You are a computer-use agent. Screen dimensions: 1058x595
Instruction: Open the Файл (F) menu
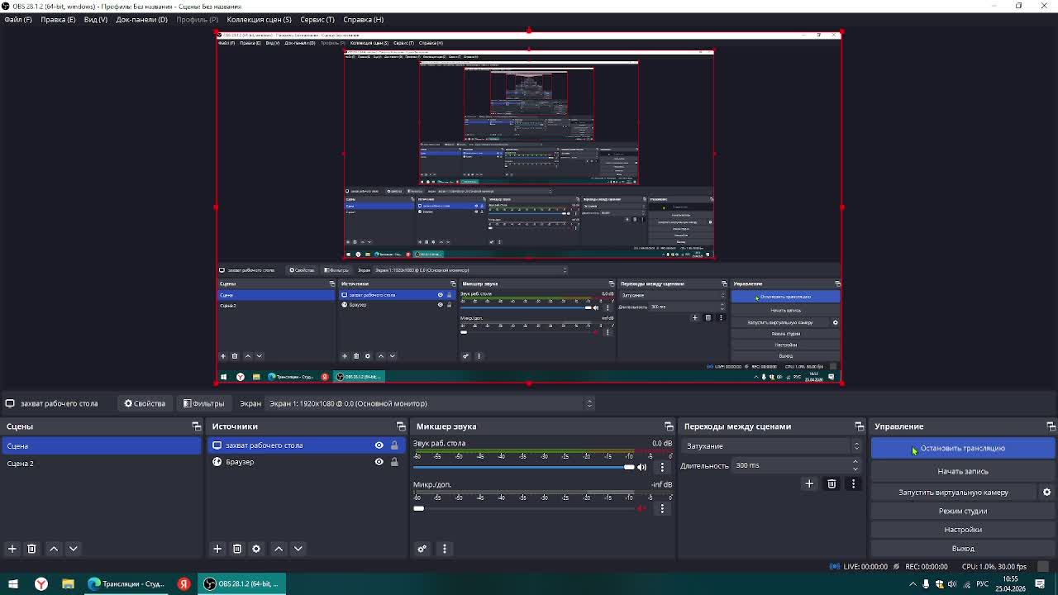click(18, 19)
